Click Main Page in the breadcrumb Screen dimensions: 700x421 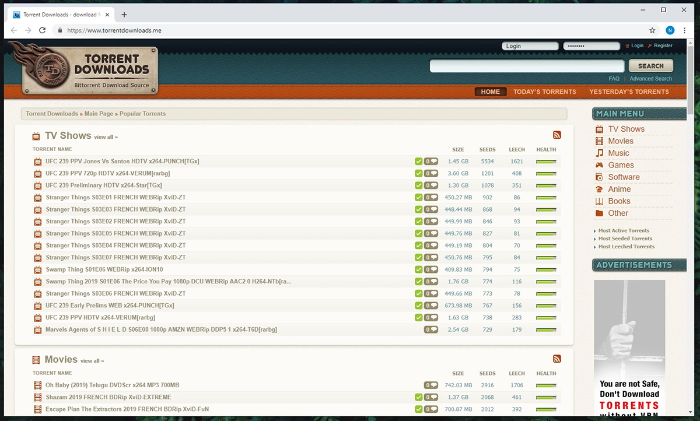click(99, 114)
